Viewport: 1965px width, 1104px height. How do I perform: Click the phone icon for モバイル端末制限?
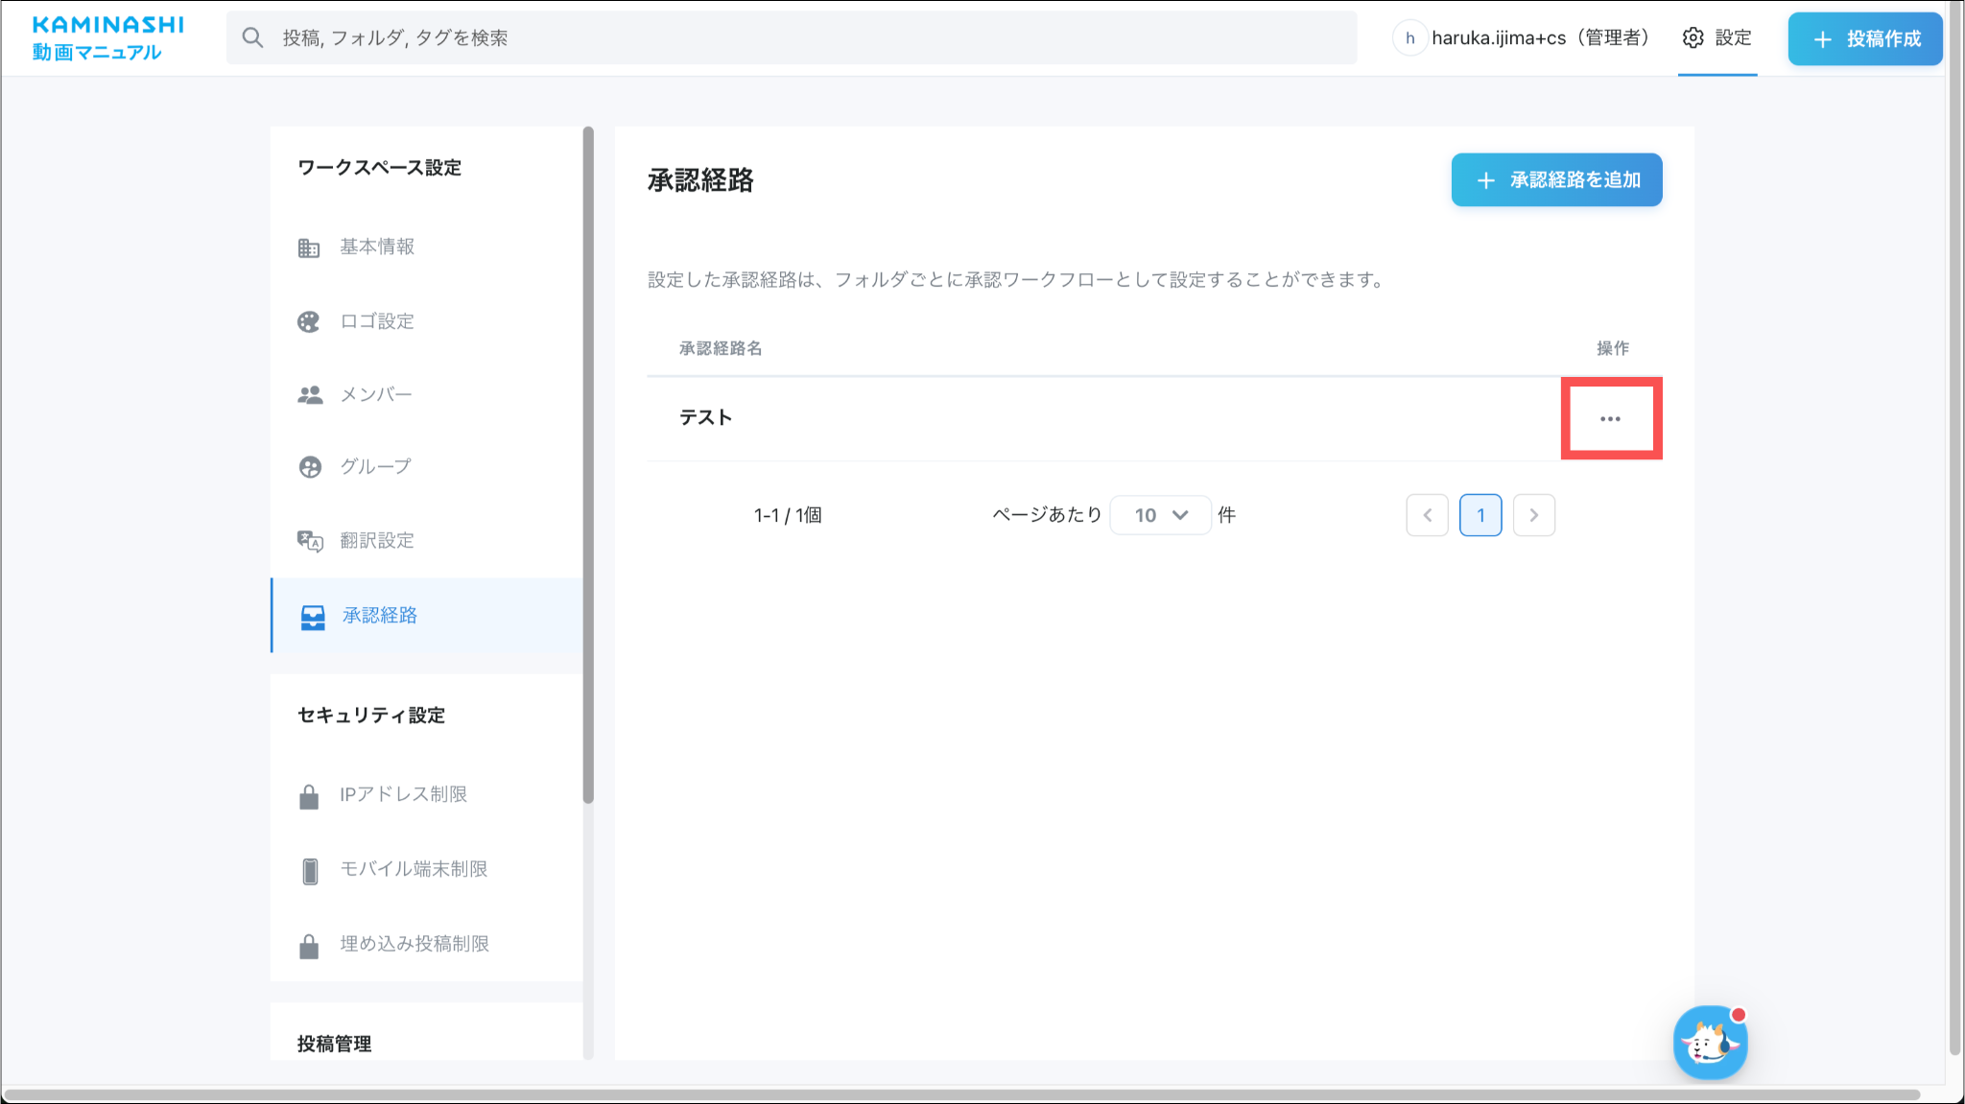tap(309, 870)
